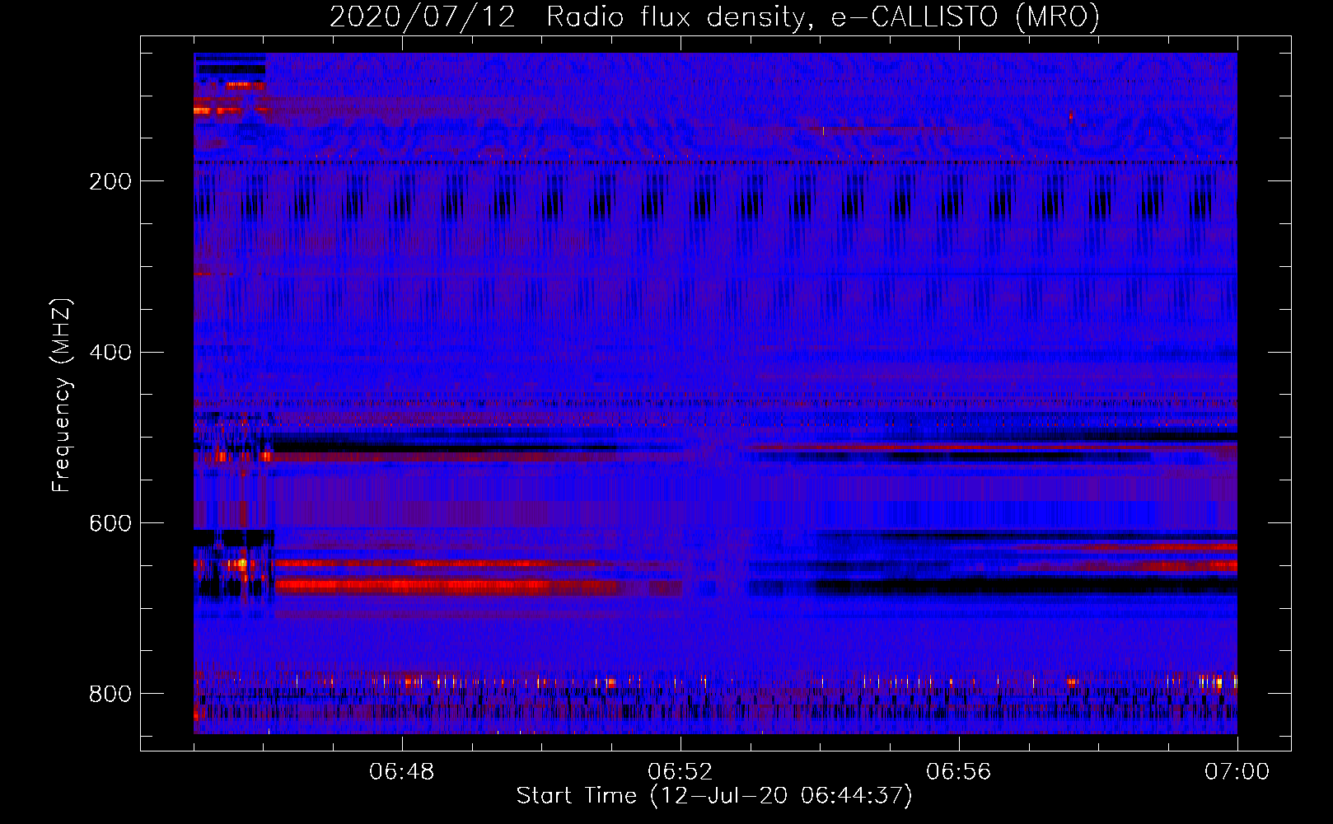Click the 06:56 time tick label
The height and width of the screenshot is (824, 1333).
[x=958, y=772]
